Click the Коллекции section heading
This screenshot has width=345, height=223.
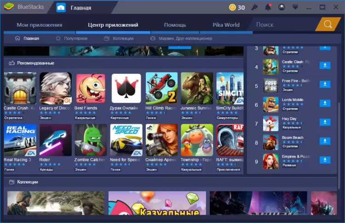click(28, 182)
